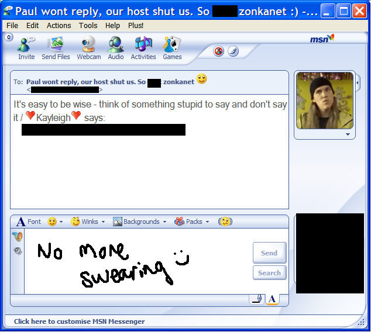Viewport: 371px width, 332px height.
Task: Click the smiley emoticon after zonkanet
Action: (x=201, y=79)
